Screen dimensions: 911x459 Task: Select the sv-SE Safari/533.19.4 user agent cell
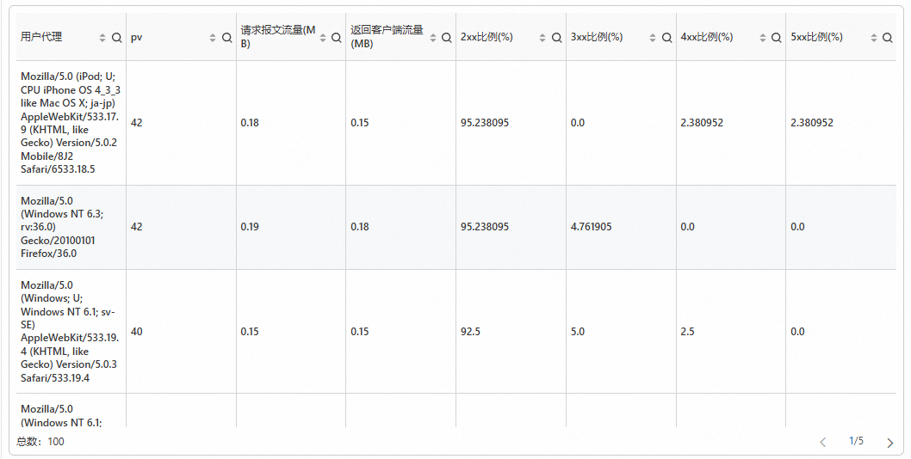(70, 331)
